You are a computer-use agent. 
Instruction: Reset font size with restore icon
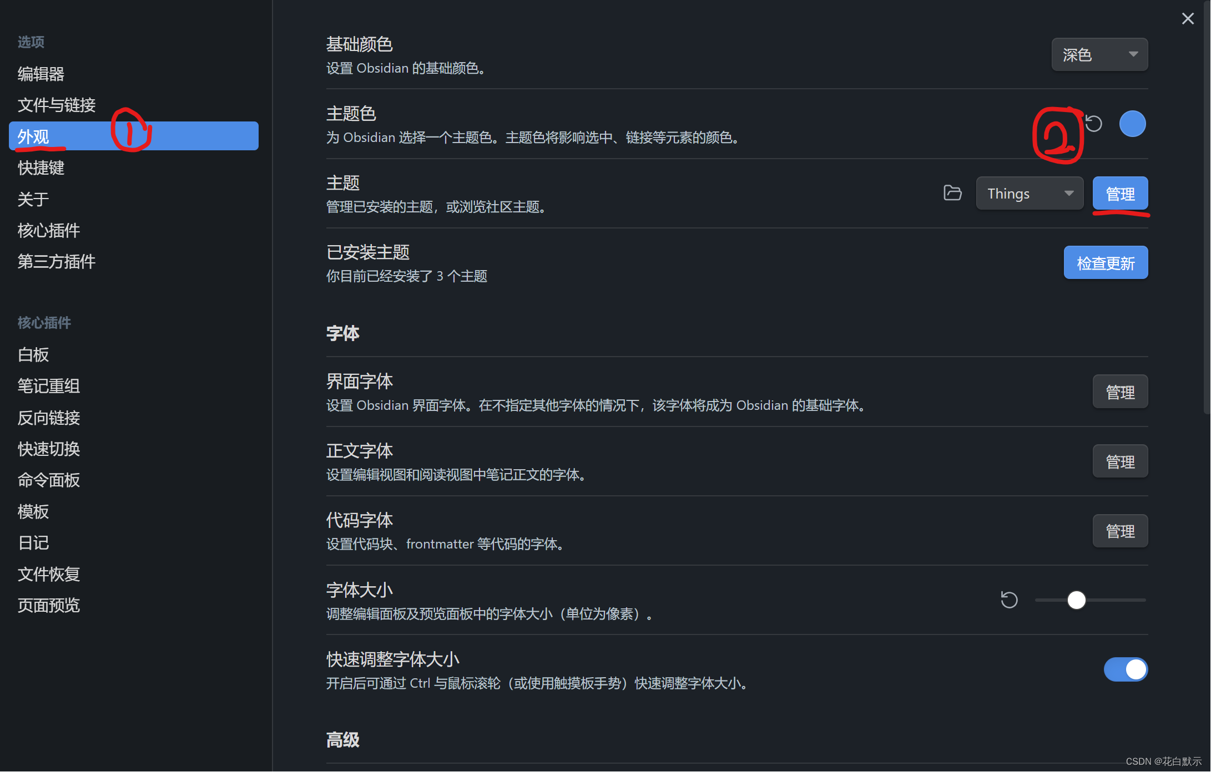1009,600
